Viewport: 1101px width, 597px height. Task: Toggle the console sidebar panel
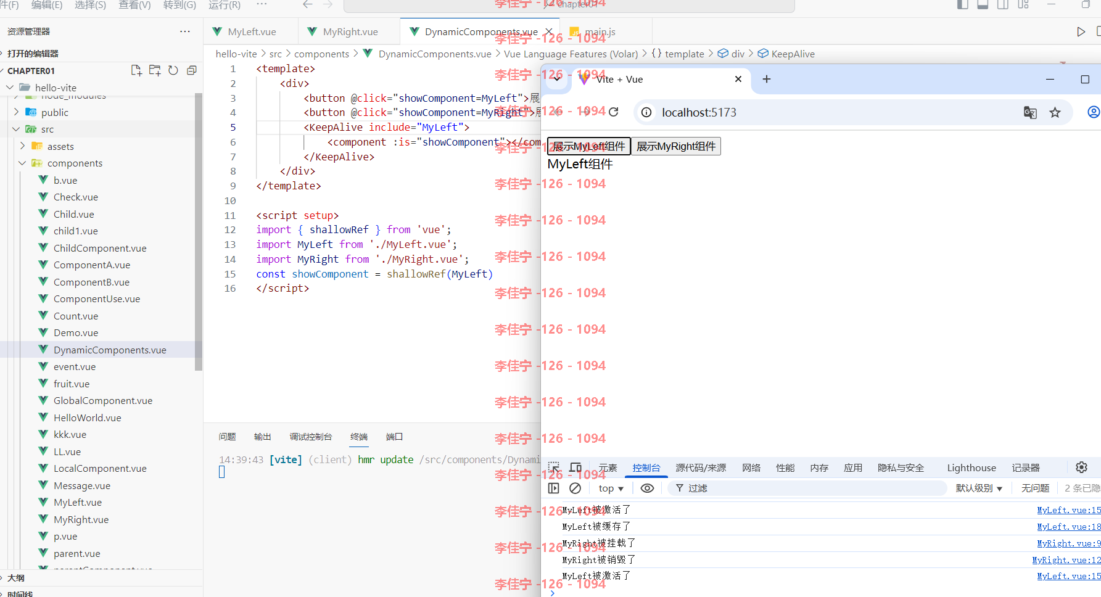(554, 488)
